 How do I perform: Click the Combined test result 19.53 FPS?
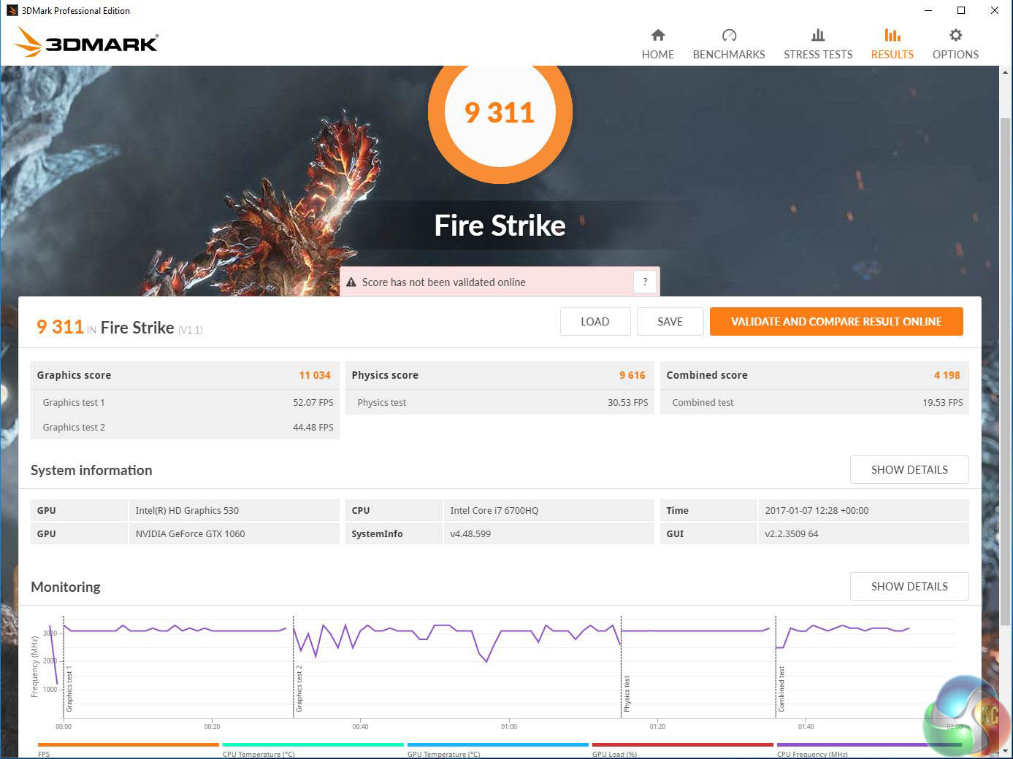[943, 403]
